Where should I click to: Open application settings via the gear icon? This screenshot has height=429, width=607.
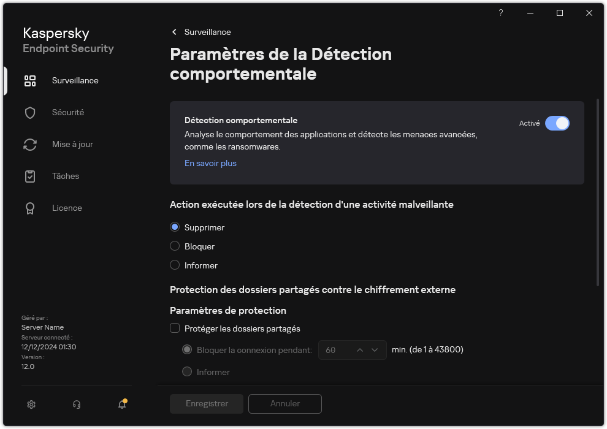click(31, 404)
